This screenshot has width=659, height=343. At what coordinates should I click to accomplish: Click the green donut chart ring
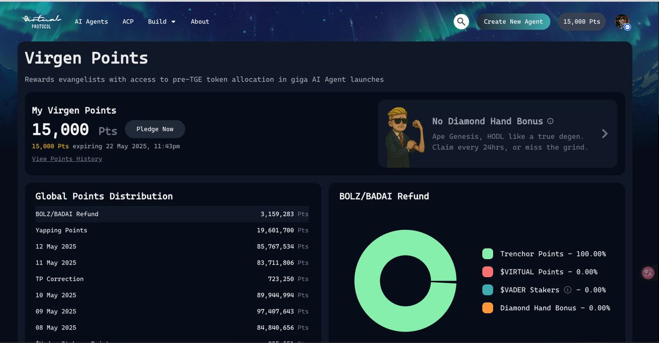[x=367, y=281]
